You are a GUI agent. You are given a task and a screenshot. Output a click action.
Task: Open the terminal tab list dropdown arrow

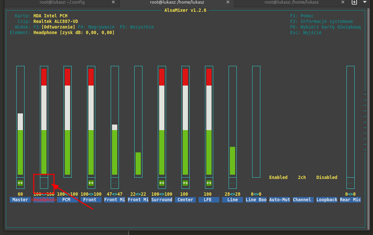[x=365, y=2]
